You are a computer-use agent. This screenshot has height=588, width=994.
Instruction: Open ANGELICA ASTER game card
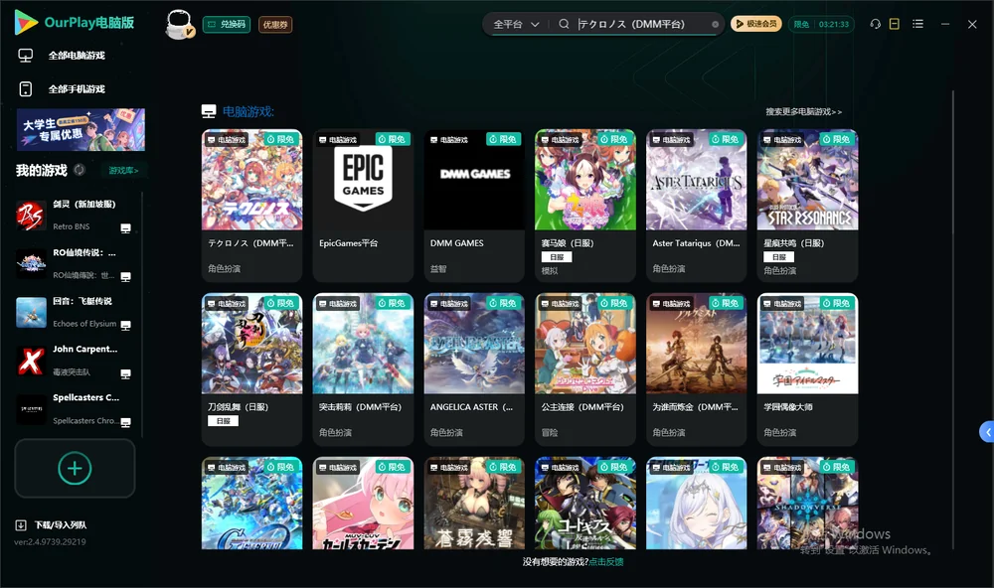point(474,369)
